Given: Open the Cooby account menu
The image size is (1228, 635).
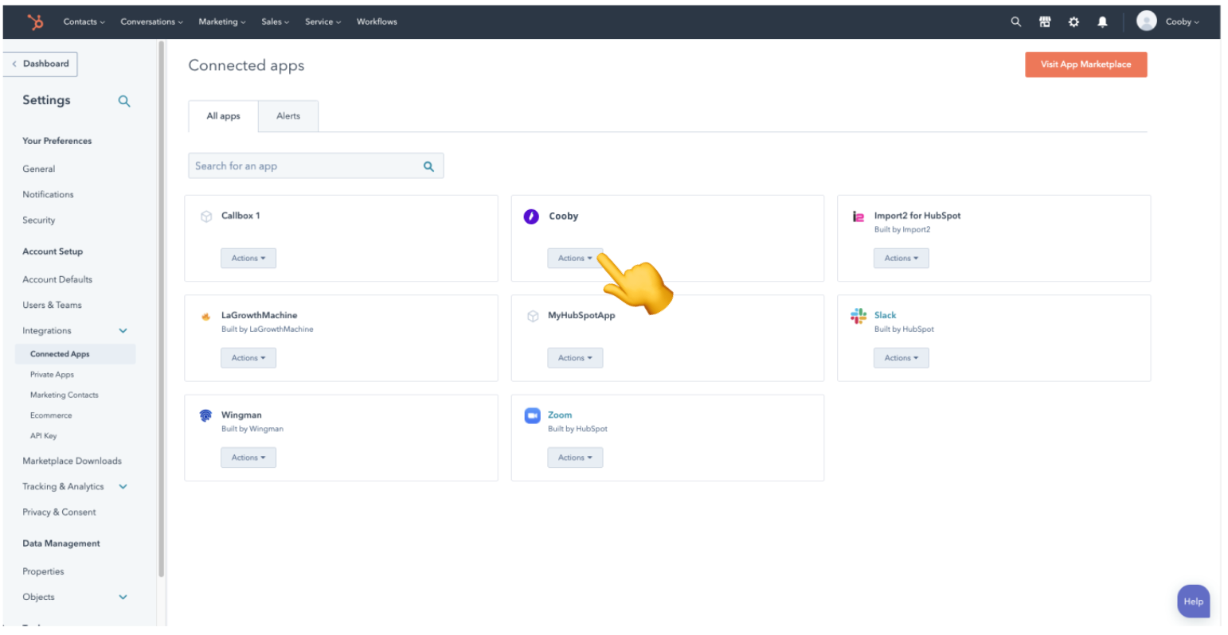Looking at the screenshot, I should pos(1183,21).
